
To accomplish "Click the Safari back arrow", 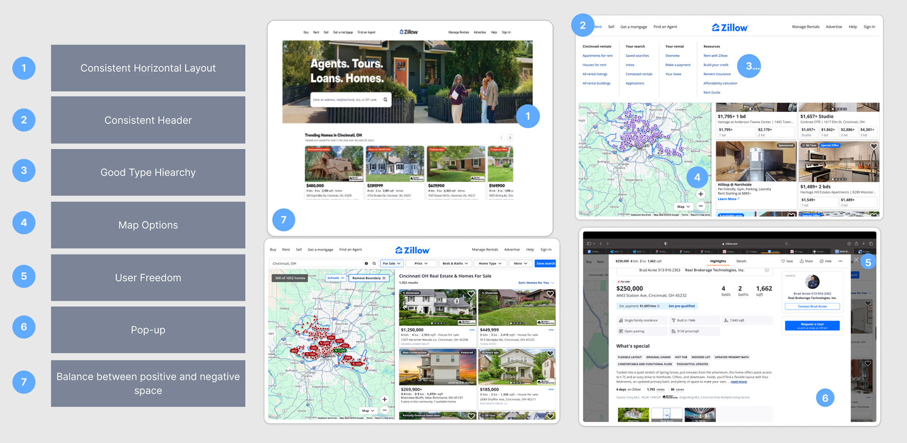I will [601, 244].
